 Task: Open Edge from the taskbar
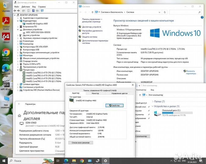(x=66, y=161)
